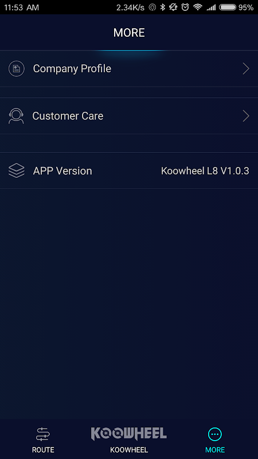258x459 pixels.
Task: Tap the Company Profile document icon
Action: point(17,69)
